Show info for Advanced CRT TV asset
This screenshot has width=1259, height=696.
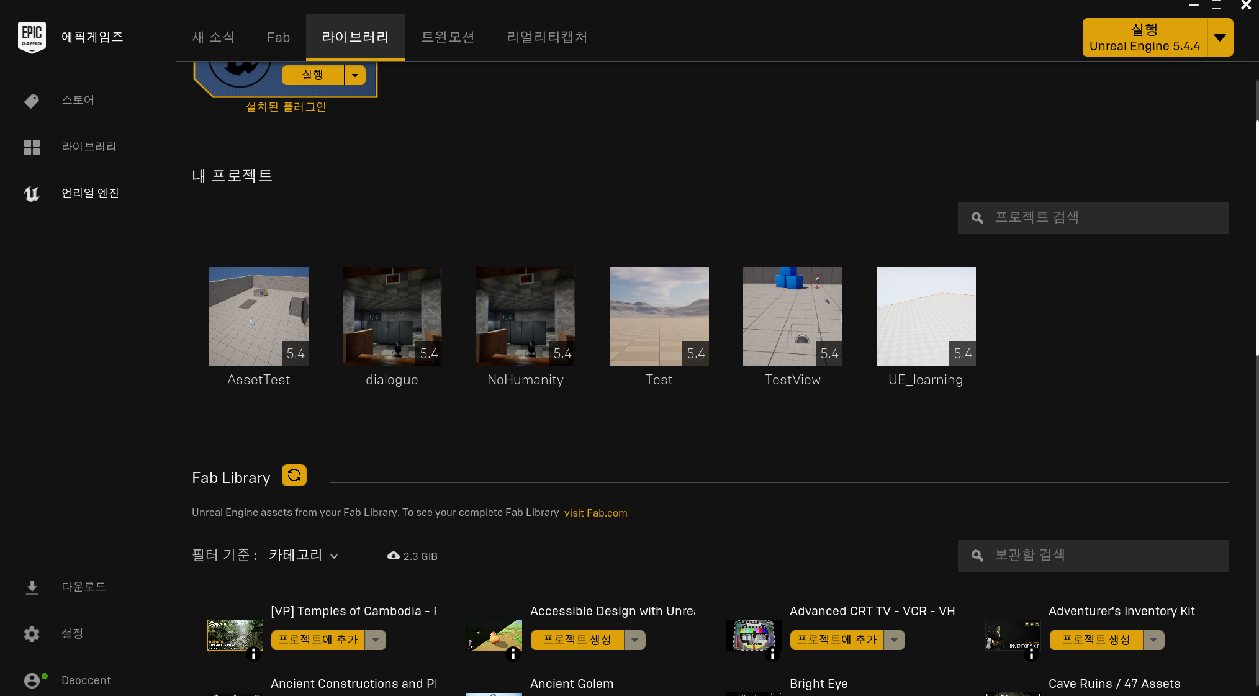pos(772,654)
